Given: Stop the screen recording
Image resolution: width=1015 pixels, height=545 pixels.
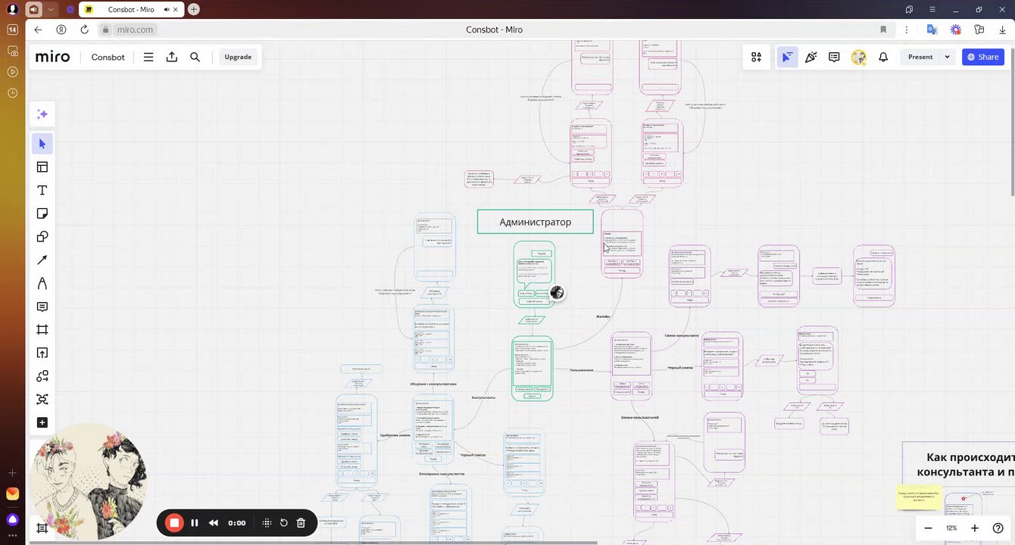Looking at the screenshot, I should click(174, 522).
